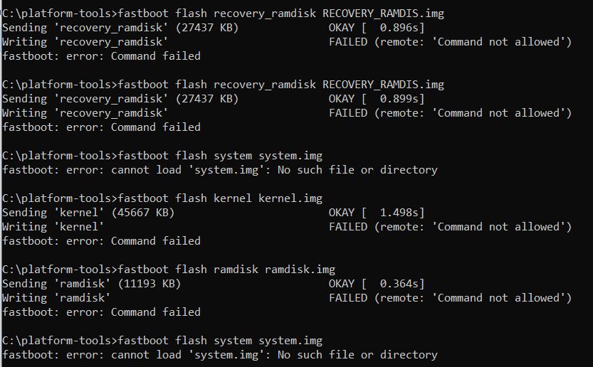Image resolution: width=593 pixels, height=367 pixels.
Task: Click the first 'fastboot: error: Command failed' line
Action: (x=101, y=56)
